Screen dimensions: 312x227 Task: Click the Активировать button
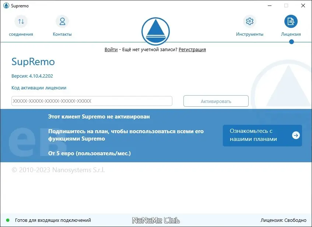(216, 101)
